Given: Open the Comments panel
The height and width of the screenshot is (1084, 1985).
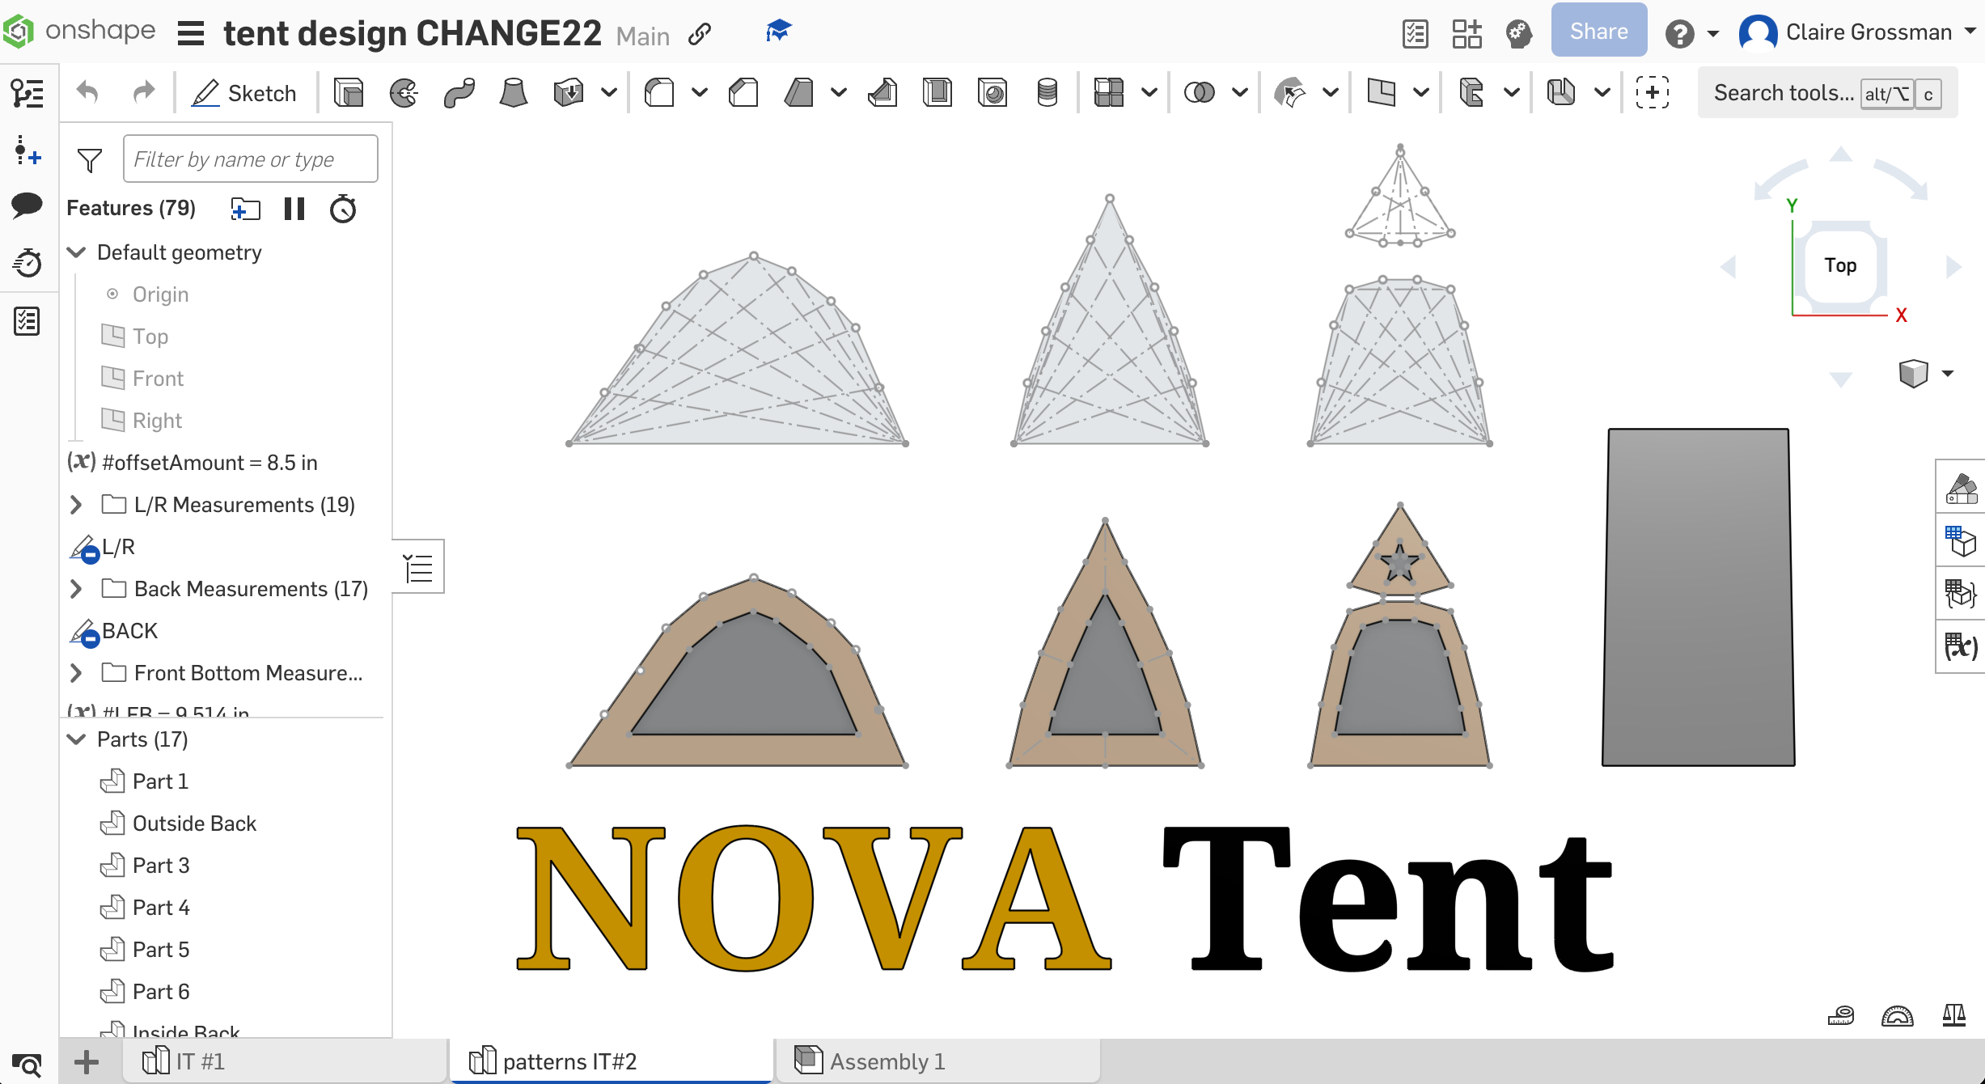Looking at the screenshot, I should [28, 205].
